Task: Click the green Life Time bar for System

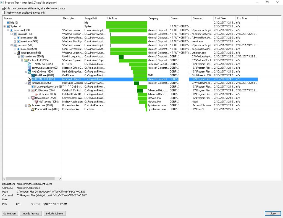Action: pyautogui.click(x=126, y=26)
